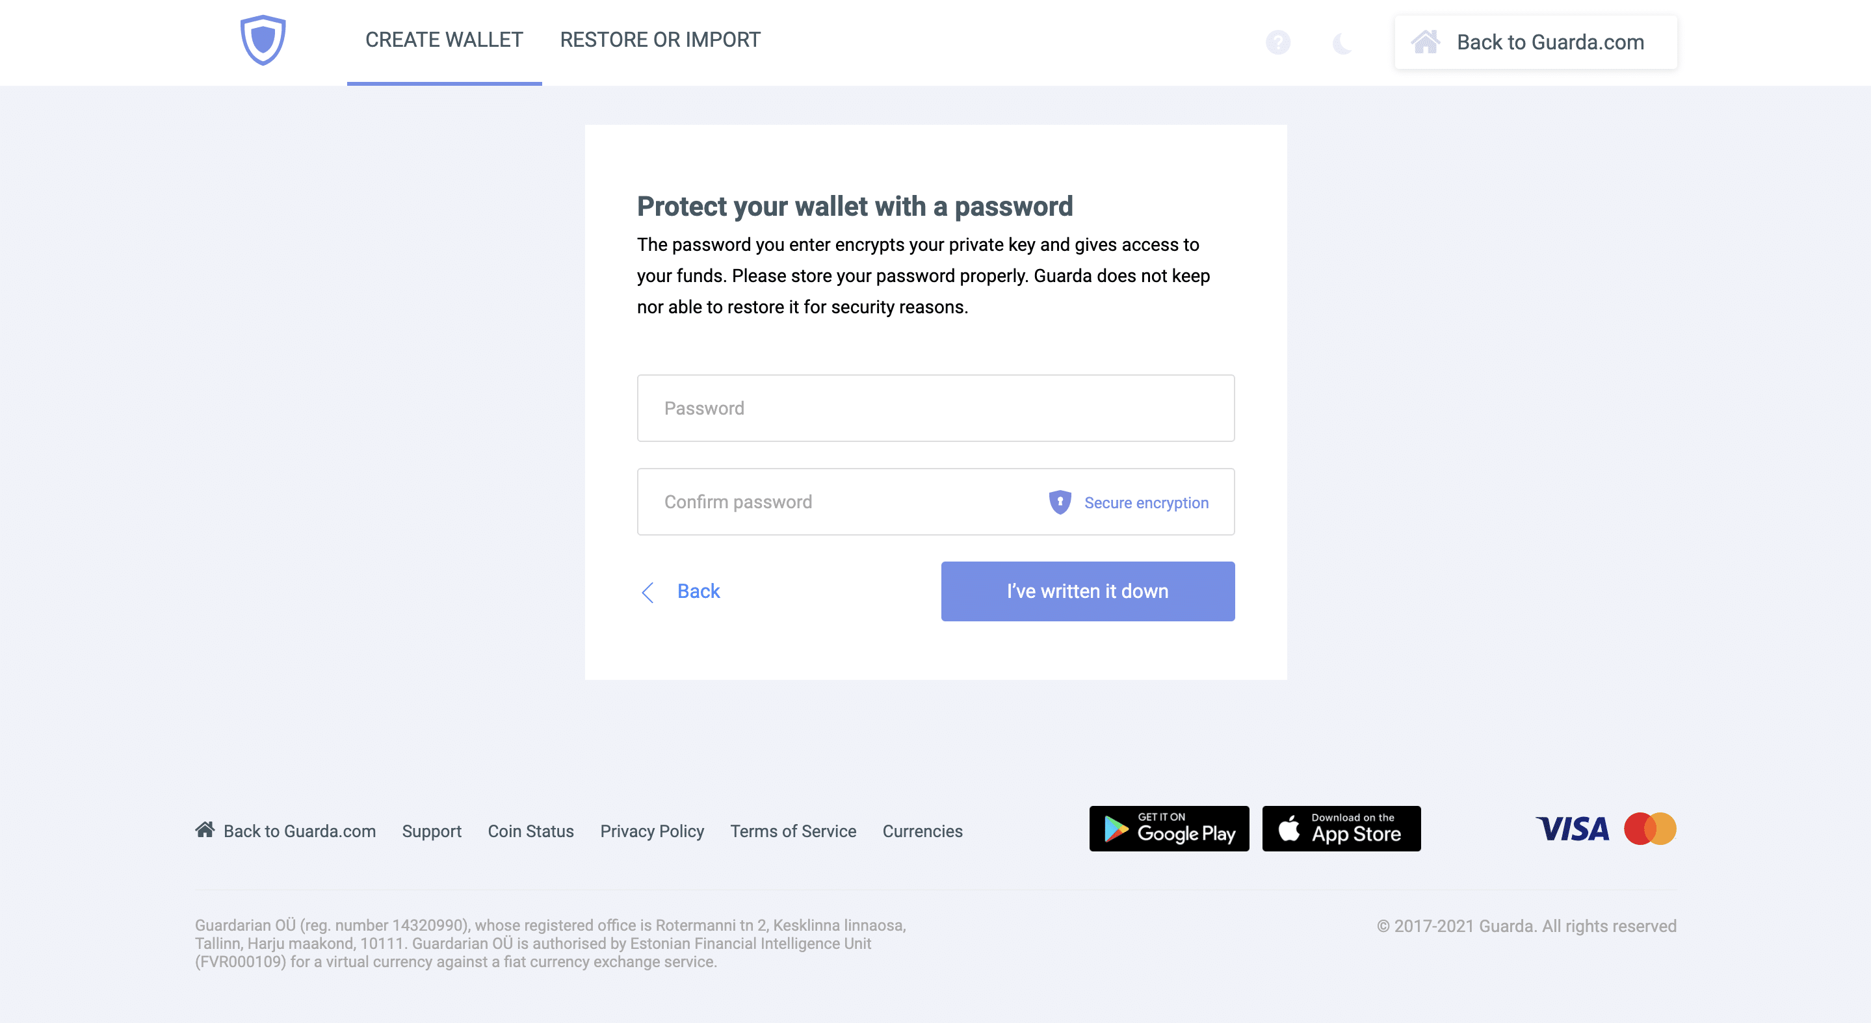This screenshot has height=1023, width=1871.
Task: Select the CREATE WALLET tab
Action: tap(443, 39)
